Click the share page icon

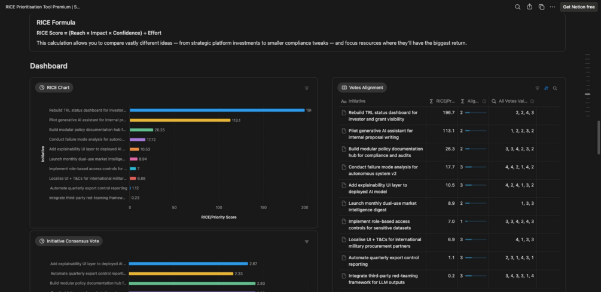(529, 7)
